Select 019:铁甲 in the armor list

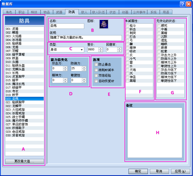25,95
